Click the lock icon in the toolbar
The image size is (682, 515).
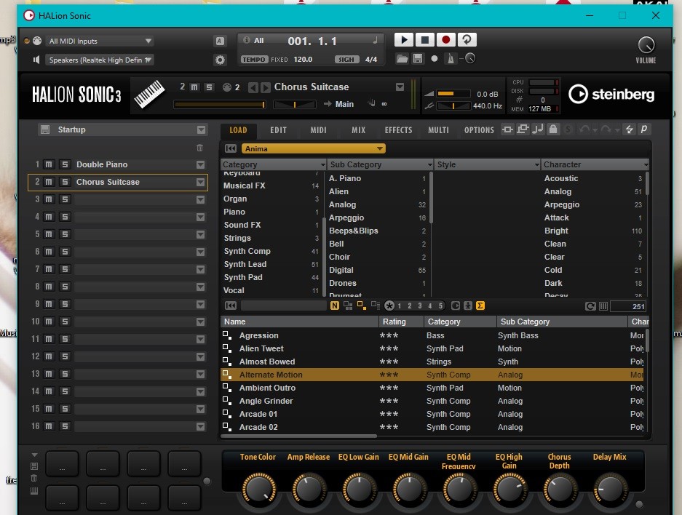[553, 129]
